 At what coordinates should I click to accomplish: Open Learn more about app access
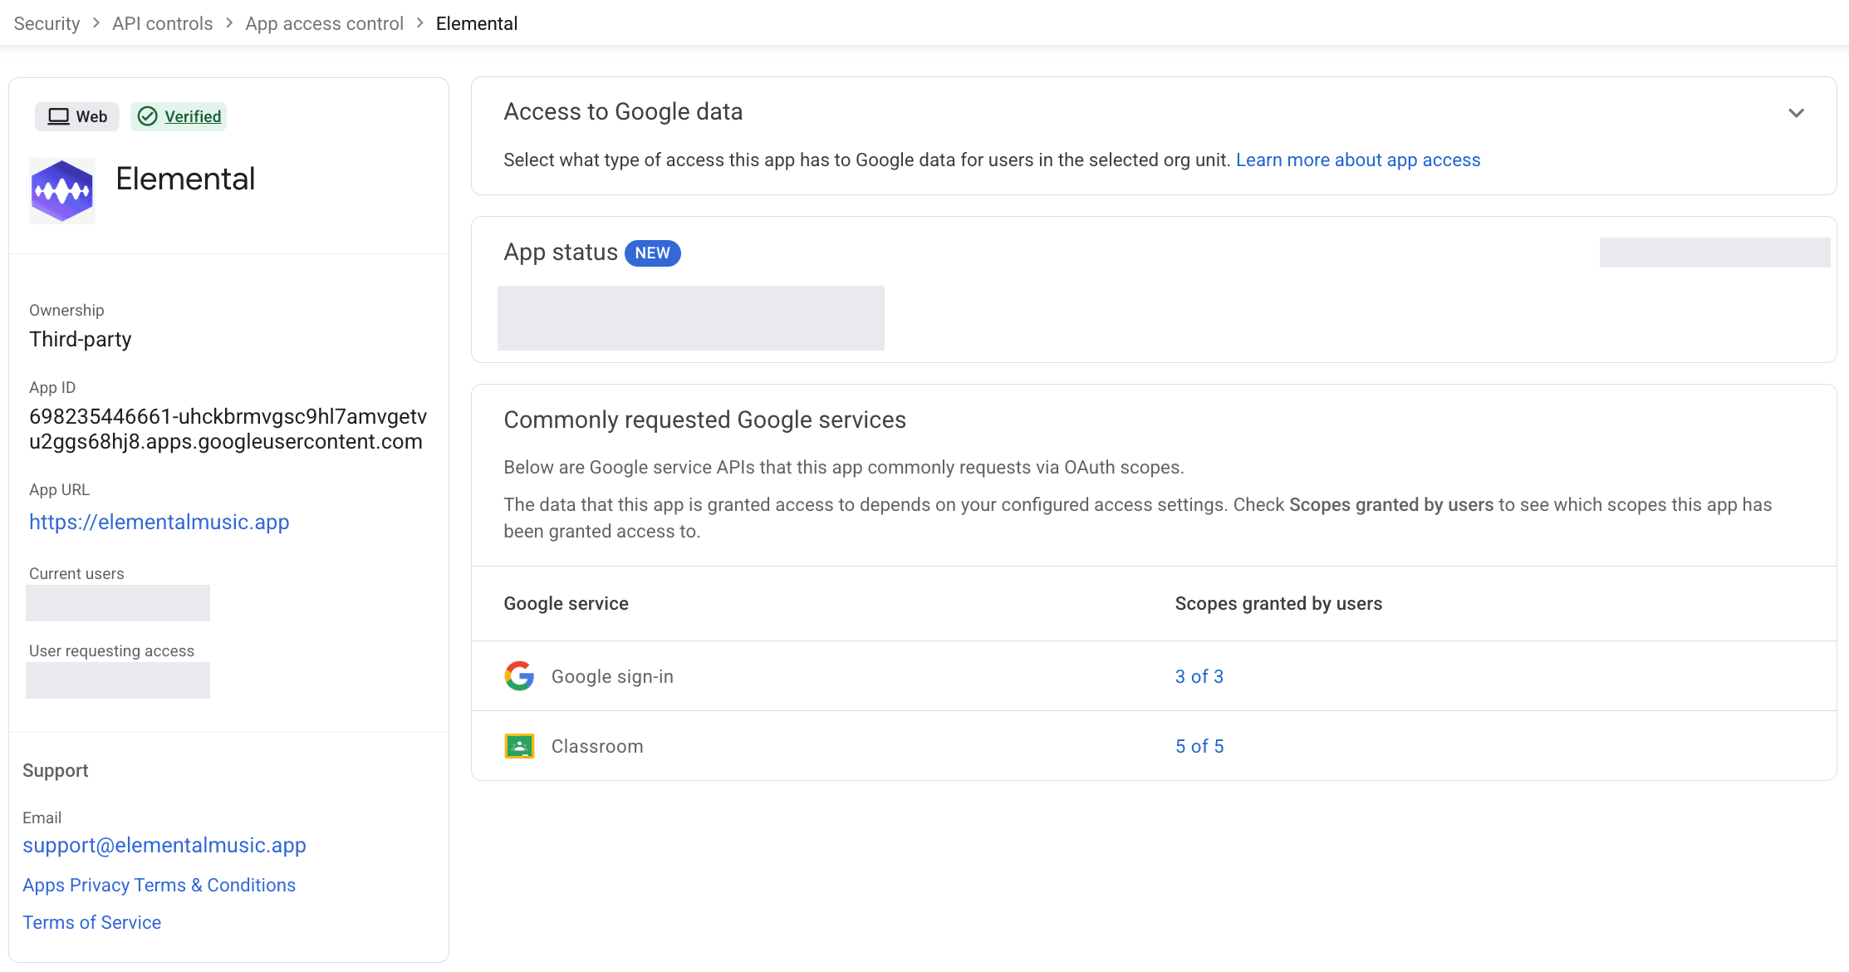[1358, 160]
